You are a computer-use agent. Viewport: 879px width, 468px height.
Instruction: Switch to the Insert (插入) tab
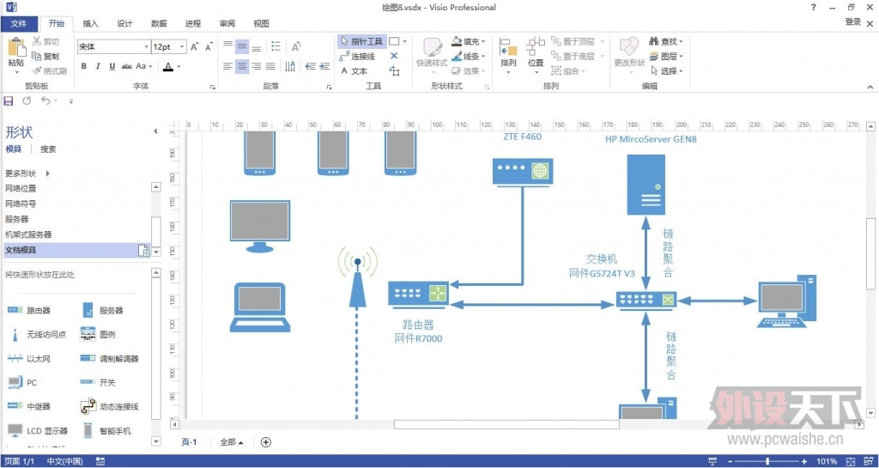click(90, 23)
